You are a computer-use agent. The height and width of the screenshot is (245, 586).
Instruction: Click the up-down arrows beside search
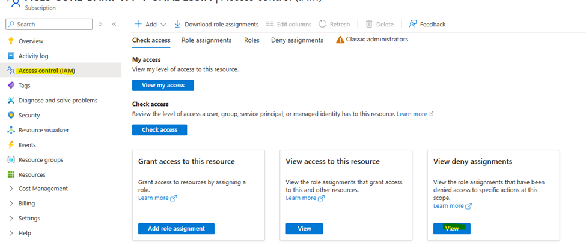click(100, 24)
